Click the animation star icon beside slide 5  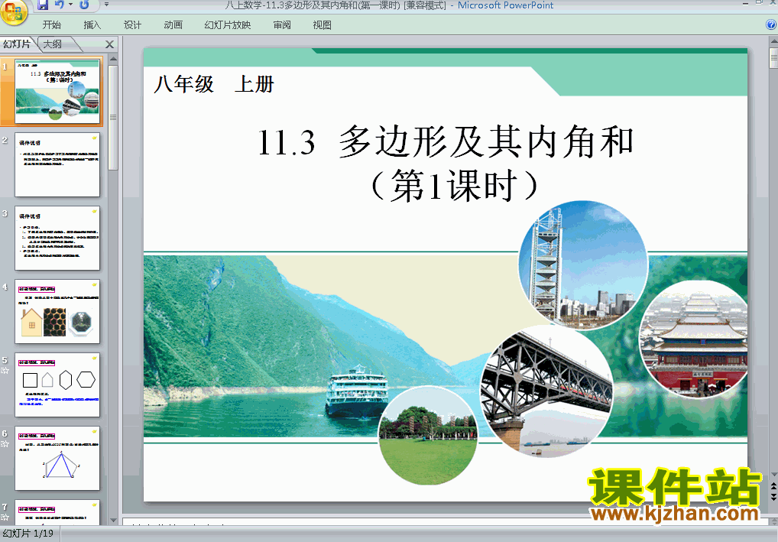tap(5, 370)
